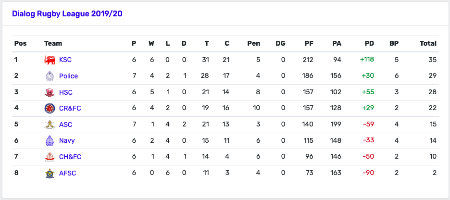Image resolution: width=450 pixels, height=200 pixels.
Task: Open the KSC team link
Action: [65, 60]
